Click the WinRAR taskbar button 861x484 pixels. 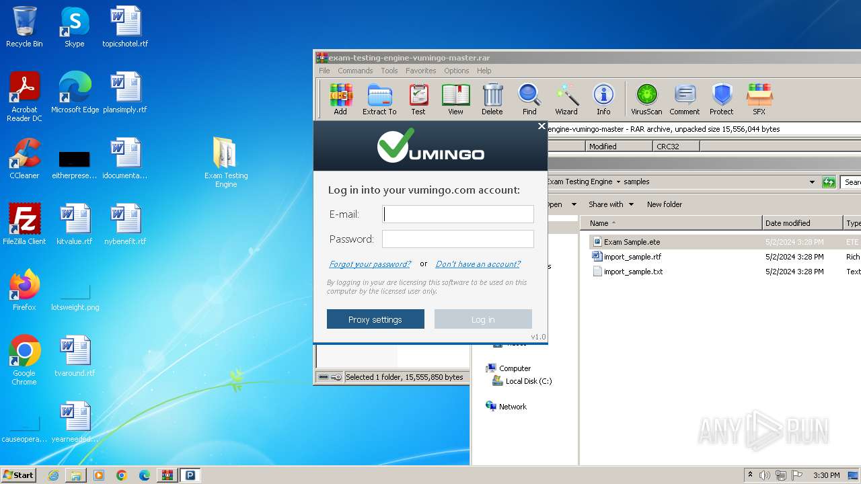pyautogui.click(x=167, y=475)
